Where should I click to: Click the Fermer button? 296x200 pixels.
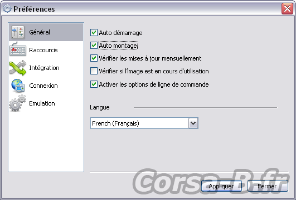pyautogui.click(x=268, y=186)
